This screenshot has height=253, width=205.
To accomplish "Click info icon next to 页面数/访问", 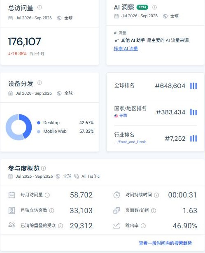I will tap(154, 211).
